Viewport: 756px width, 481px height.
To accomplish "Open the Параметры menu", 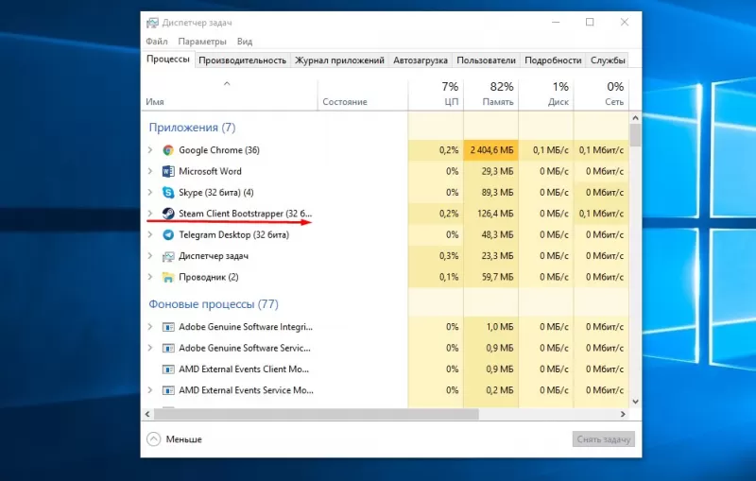I will 202,42.
